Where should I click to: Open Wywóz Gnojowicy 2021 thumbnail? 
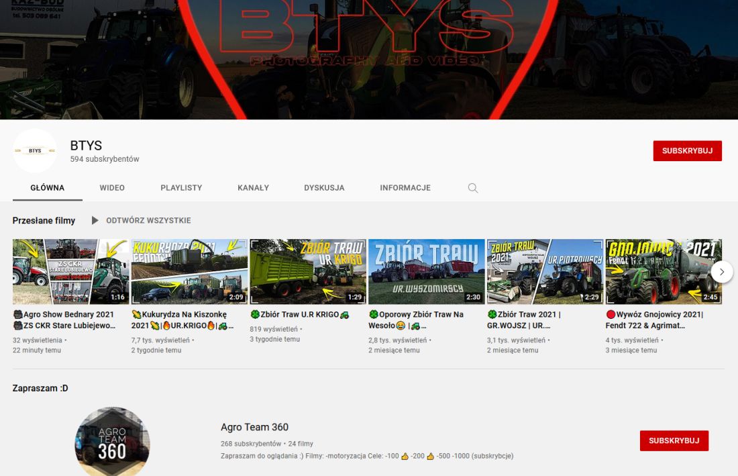(x=664, y=272)
